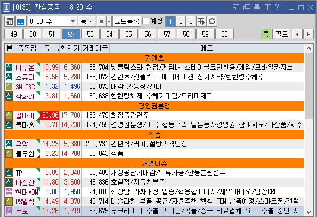This screenshot has width=317, height=217.
Task: Enable the 예상 checkbox
Action: point(146,21)
